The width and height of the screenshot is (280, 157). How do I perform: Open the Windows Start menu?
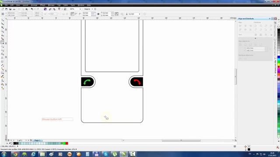pos(4,154)
